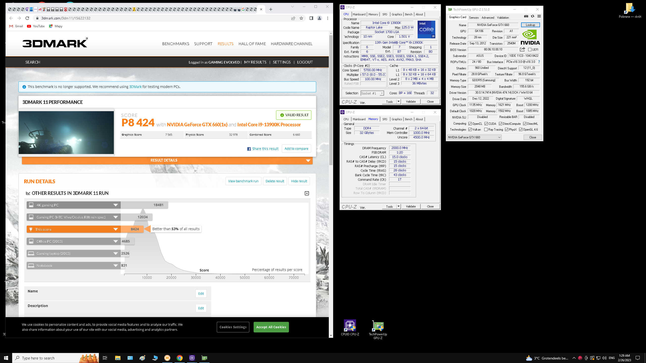Click the browser back arrow

pyautogui.click(x=11, y=18)
